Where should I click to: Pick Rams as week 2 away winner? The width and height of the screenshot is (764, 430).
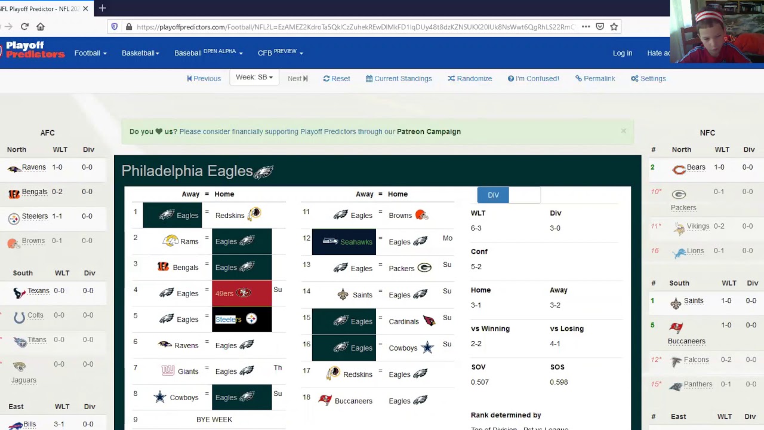click(x=173, y=241)
